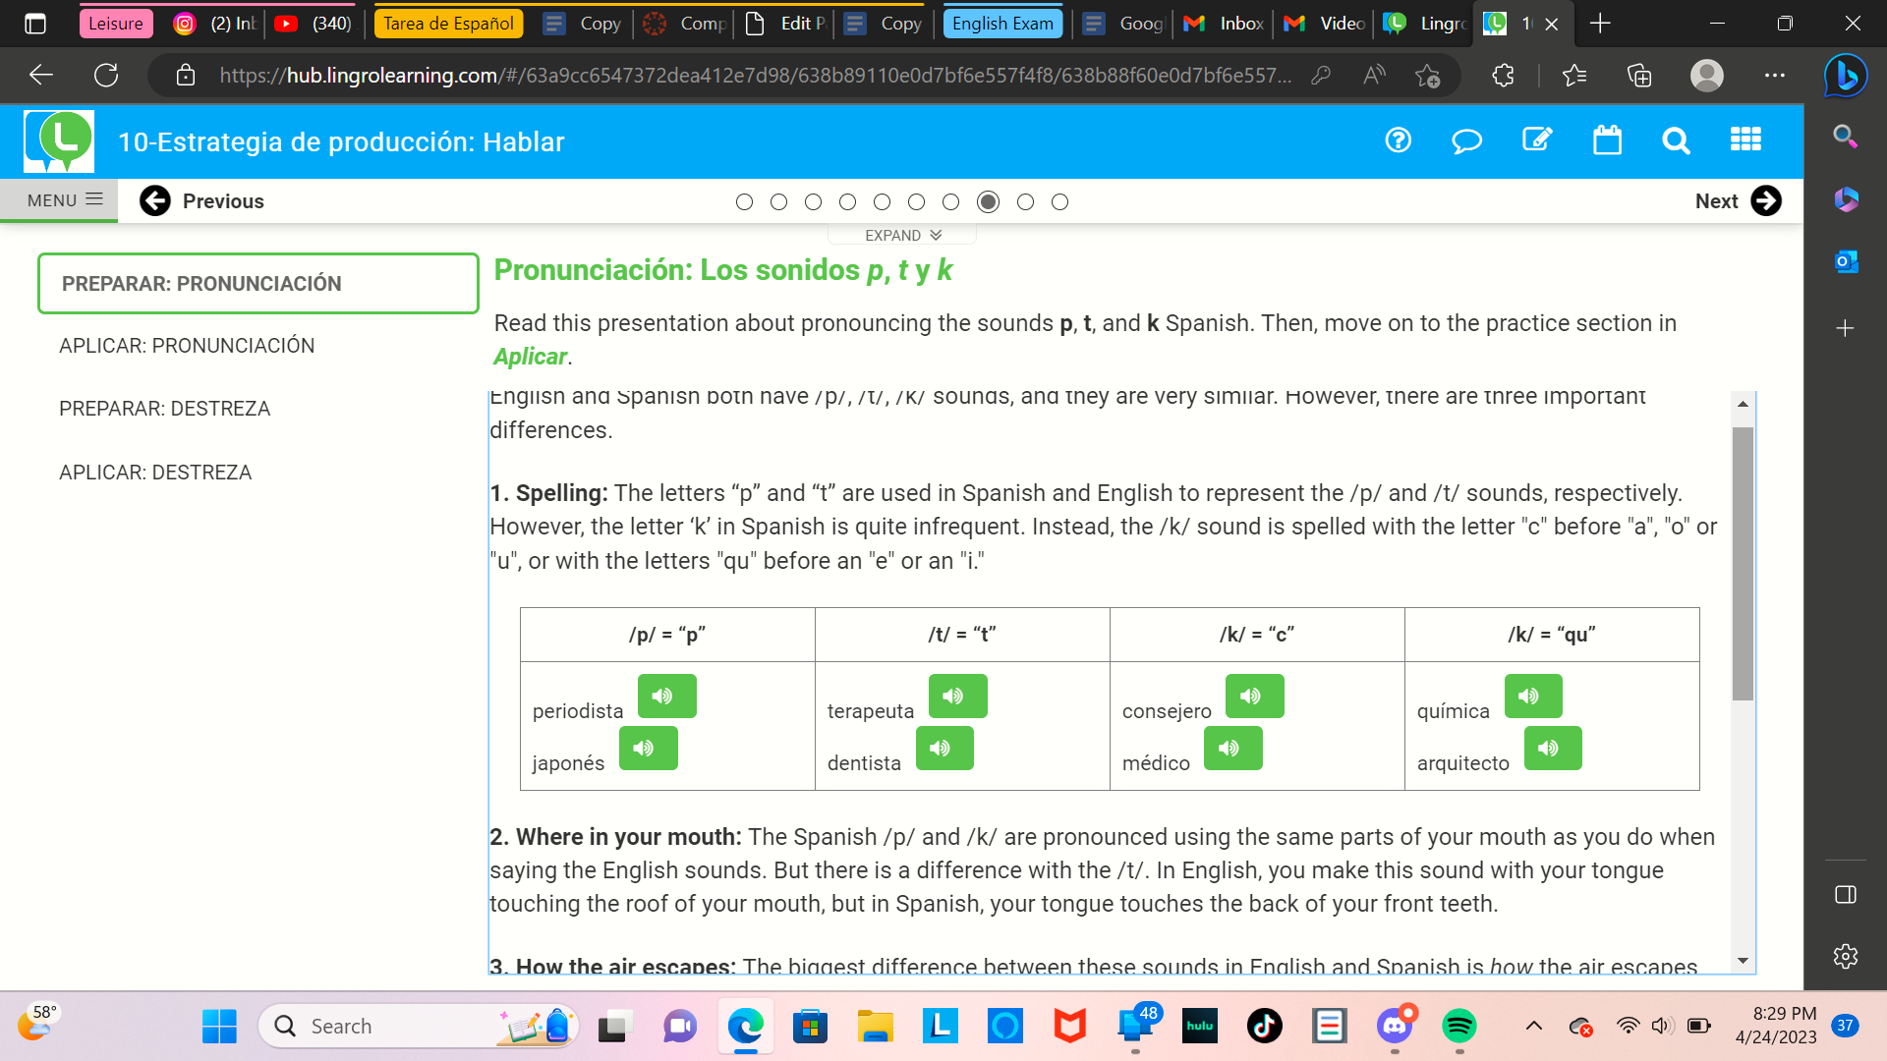Show hidden system tray icons

(1533, 1027)
